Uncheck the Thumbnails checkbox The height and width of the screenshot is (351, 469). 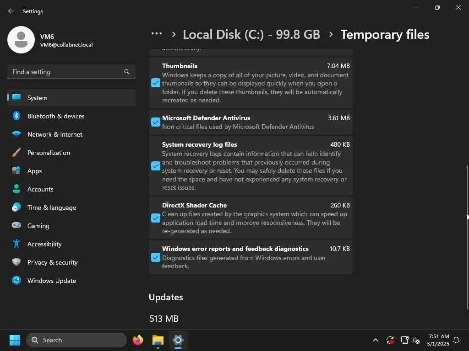pos(156,83)
